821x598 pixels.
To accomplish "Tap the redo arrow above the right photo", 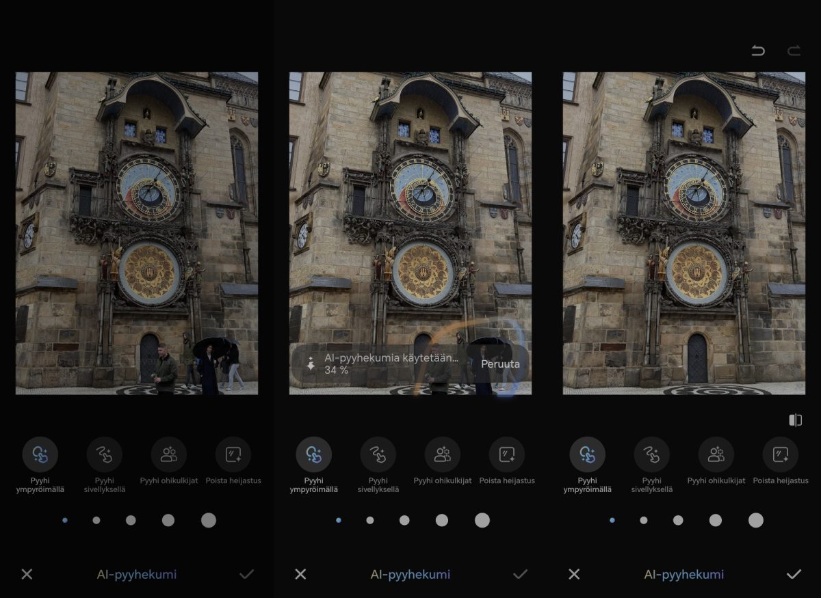I will (x=794, y=51).
